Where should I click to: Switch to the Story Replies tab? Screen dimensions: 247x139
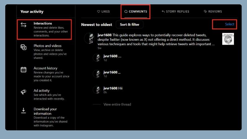[x=175, y=12]
